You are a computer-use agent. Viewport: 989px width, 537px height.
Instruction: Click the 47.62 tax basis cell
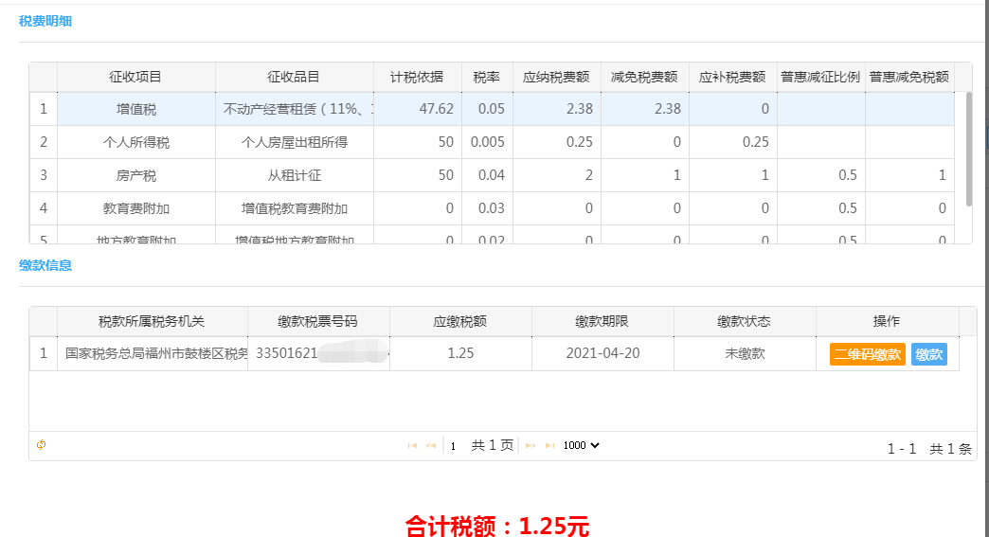[418, 109]
